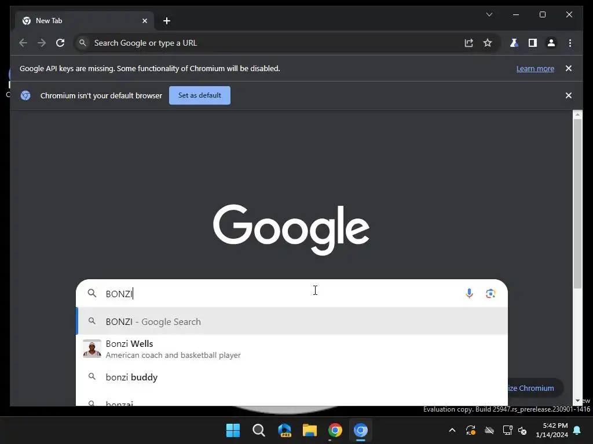Bookmark this tab with the star icon
The height and width of the screenshot is (444, 593).
tap(488, 43)
